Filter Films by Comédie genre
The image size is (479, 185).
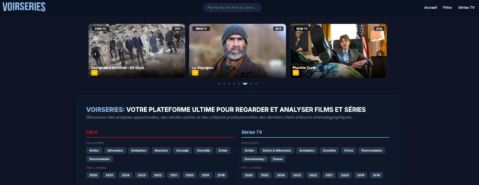204,151
